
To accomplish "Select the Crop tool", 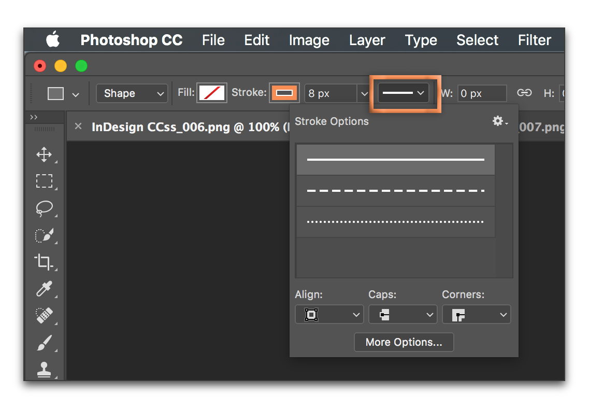I will pyautogui.click(x=44, y=262).
